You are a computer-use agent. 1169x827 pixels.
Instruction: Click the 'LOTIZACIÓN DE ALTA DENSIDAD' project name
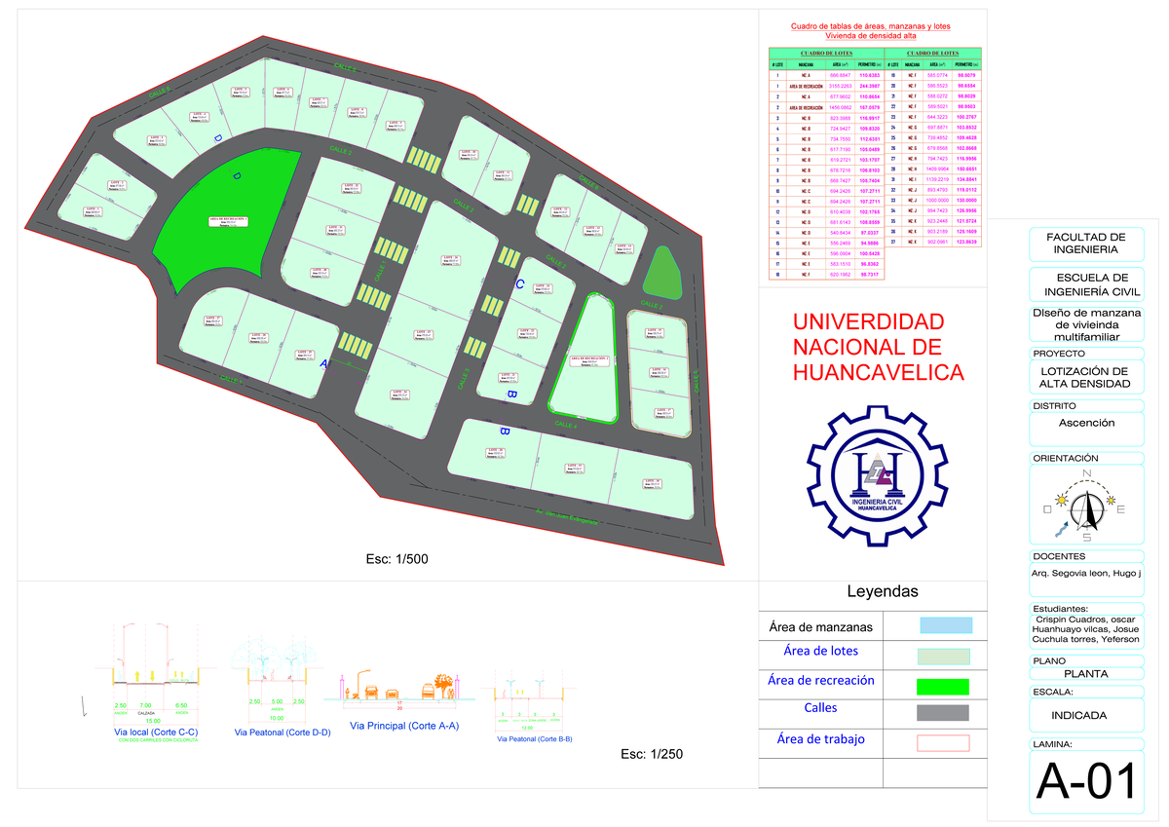click(x=1085, y=377)
